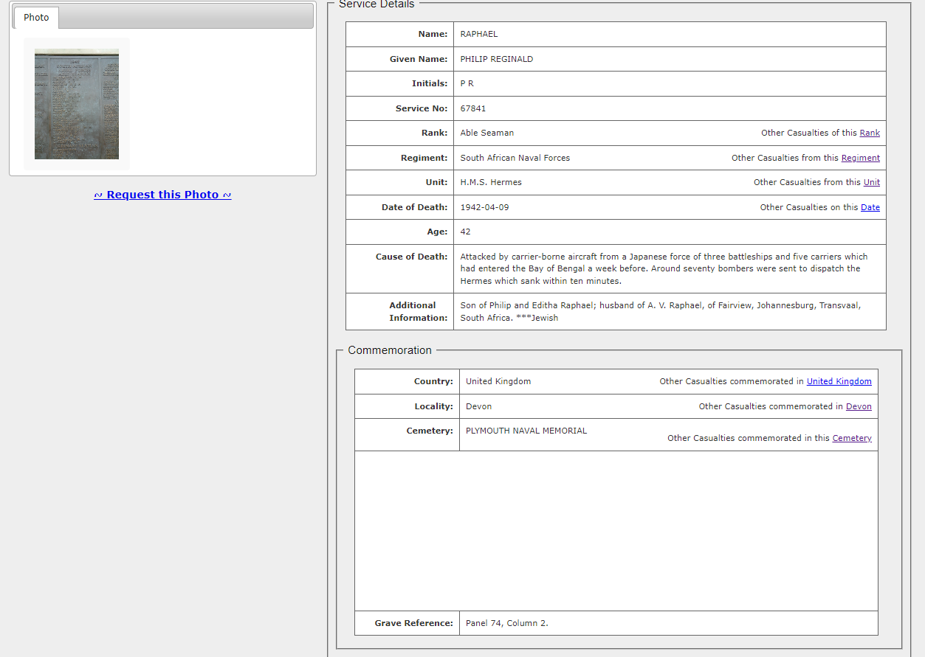Click the service number 67841
Screen dimensions: 925x657
tap(473, 108)
